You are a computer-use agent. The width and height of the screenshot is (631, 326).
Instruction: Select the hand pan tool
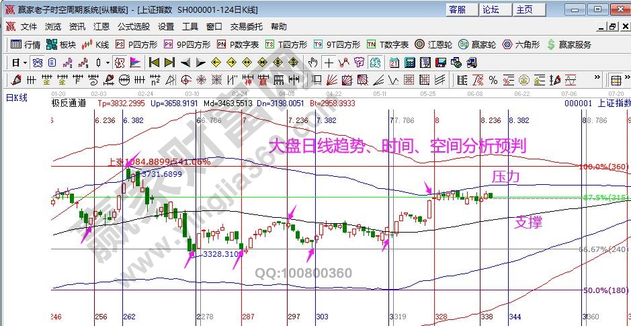[312, 63]
